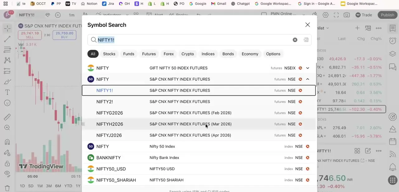
Task: Open the Gmail browser bookmark
Action: pos(219,4)
